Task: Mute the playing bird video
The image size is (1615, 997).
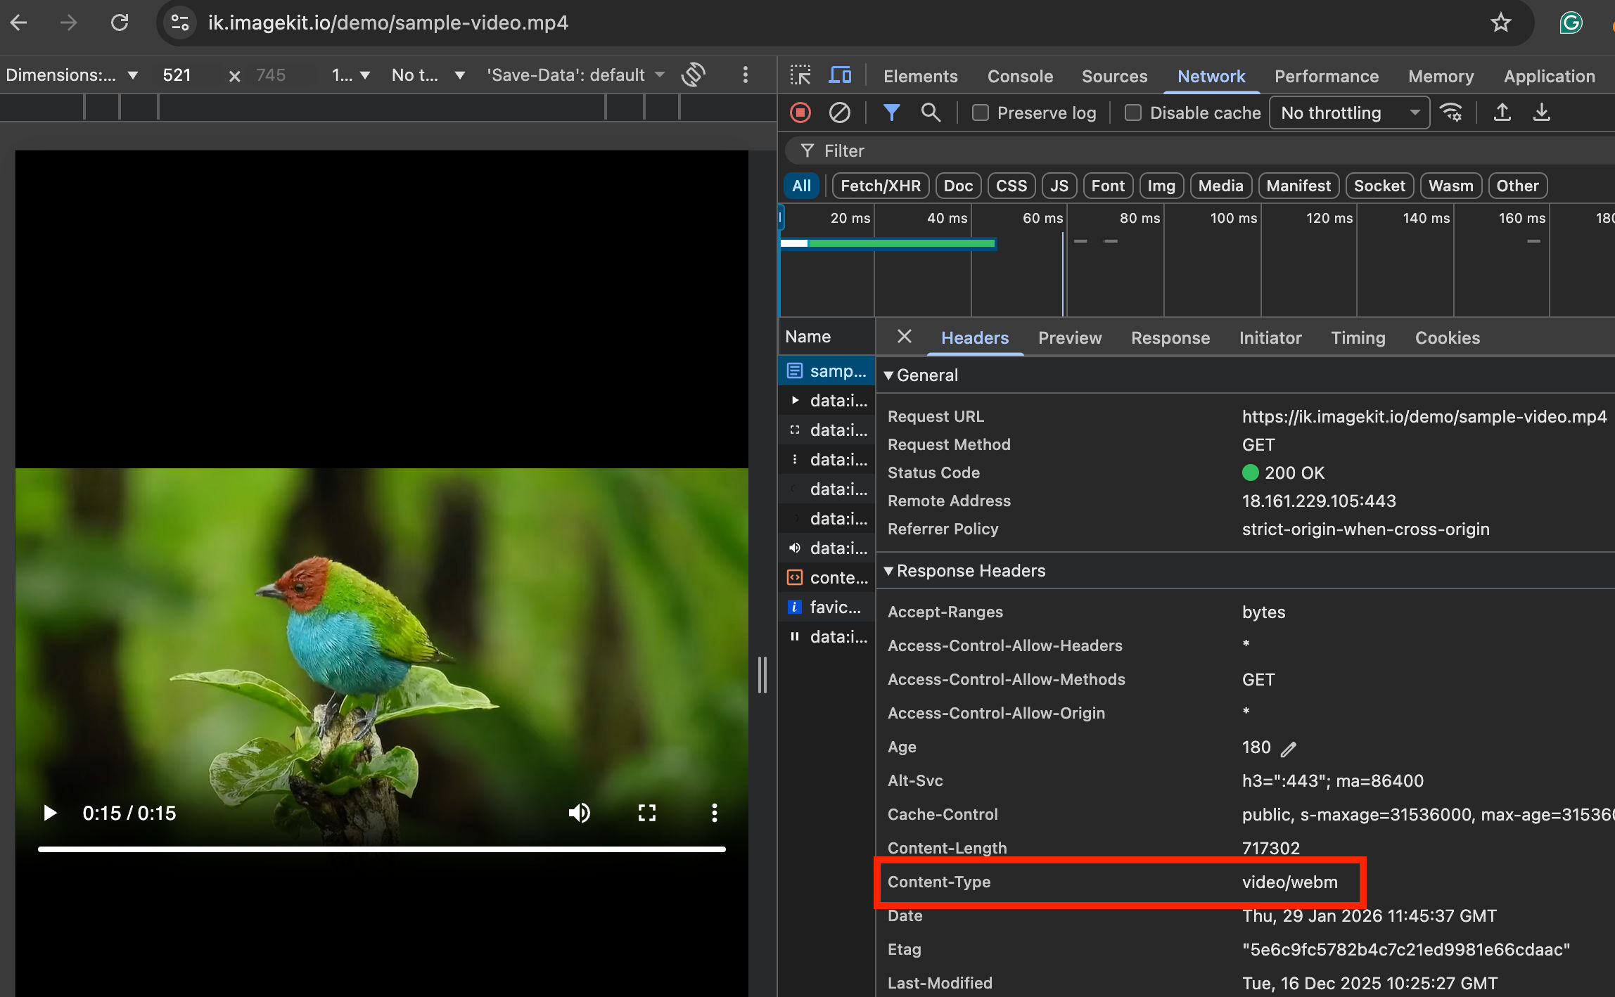Action: (x=579, y=813)
